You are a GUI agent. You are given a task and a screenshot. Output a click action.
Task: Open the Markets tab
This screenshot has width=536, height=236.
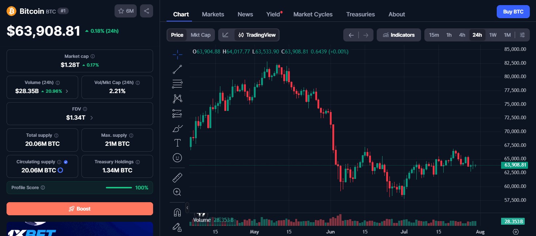(x=213, y=14)
